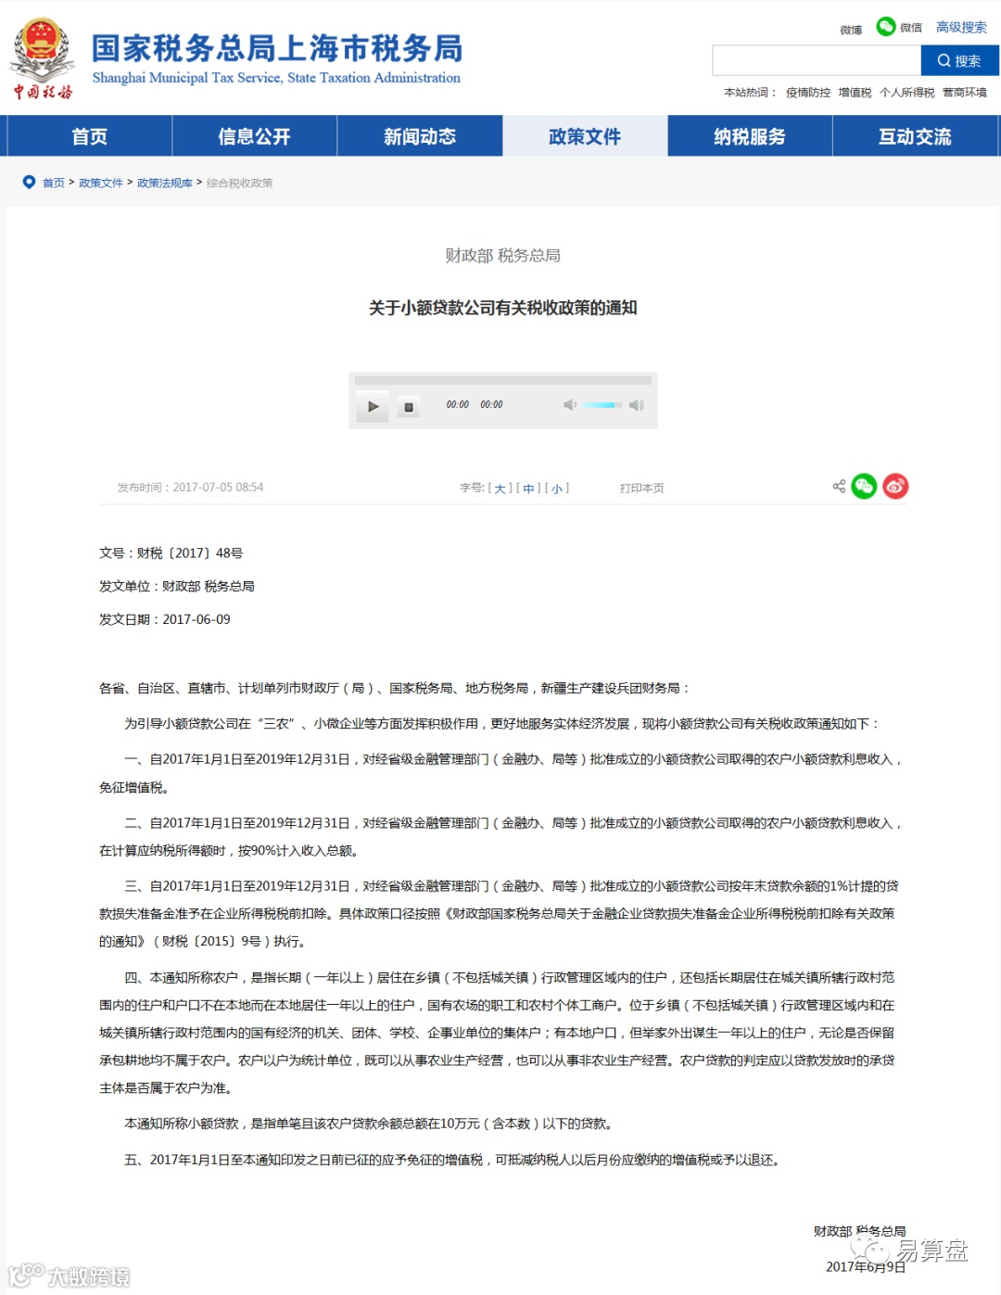Image resolution: width=1001 pixels, height=1295 pixels.
Task: Open 高级搜索 advanced search
Action: pos(961,27)
